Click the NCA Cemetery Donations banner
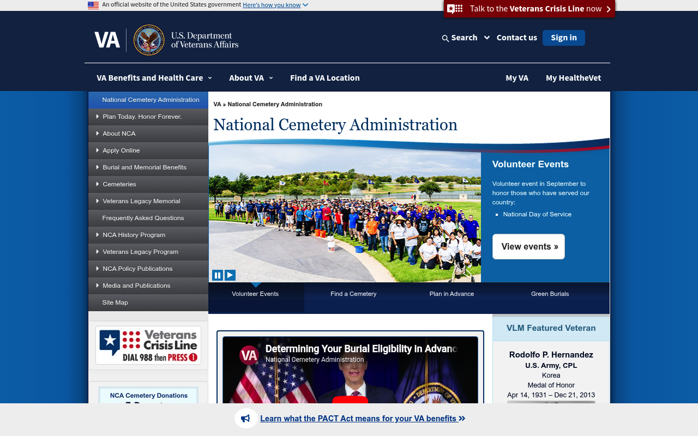698x436 pixels. click(x=148, y=396)
